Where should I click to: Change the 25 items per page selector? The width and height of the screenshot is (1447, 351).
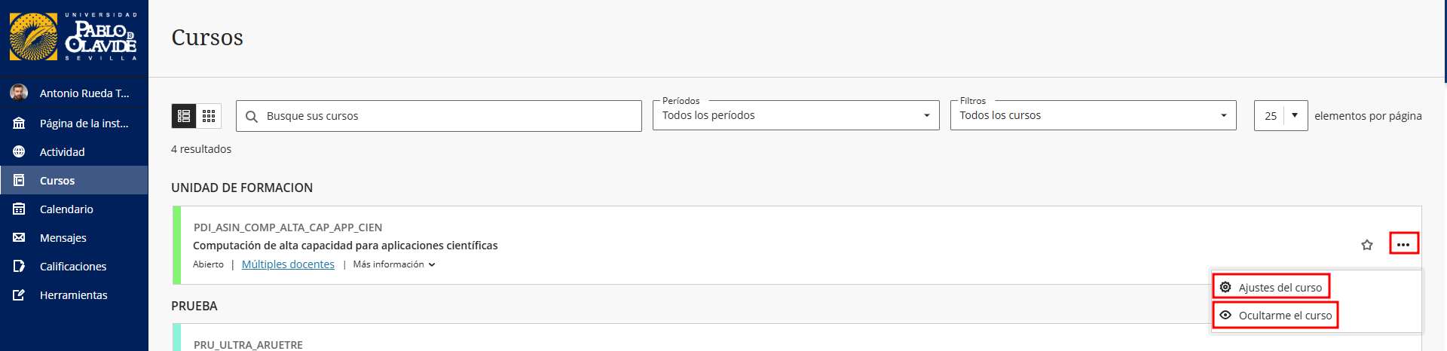coord(1280,115)
